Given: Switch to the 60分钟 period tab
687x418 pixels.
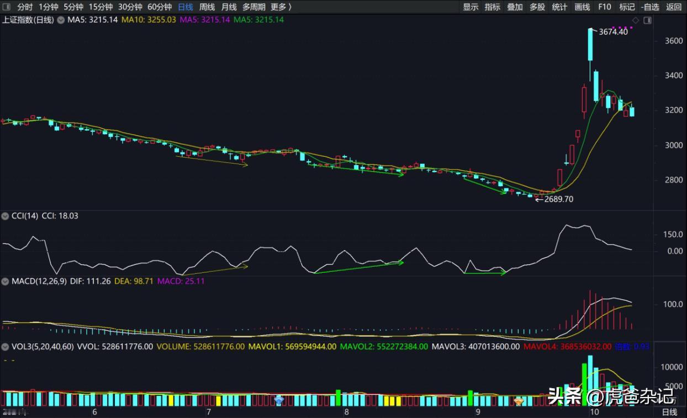Looking at the screenshot, I should point(160,7).
